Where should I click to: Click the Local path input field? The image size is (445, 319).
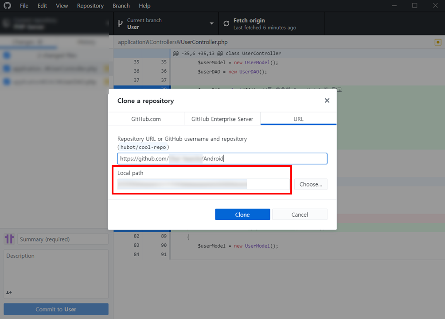pos(203,184)
